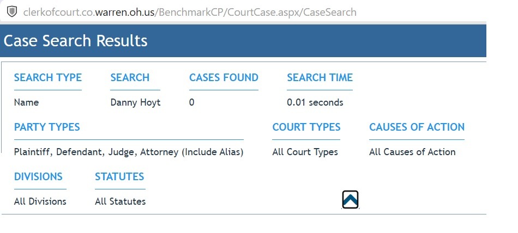Click the shield site-security icon in address bar
Image resolution: width=518 pixels, height=233 pixels.
coord(12,11)
